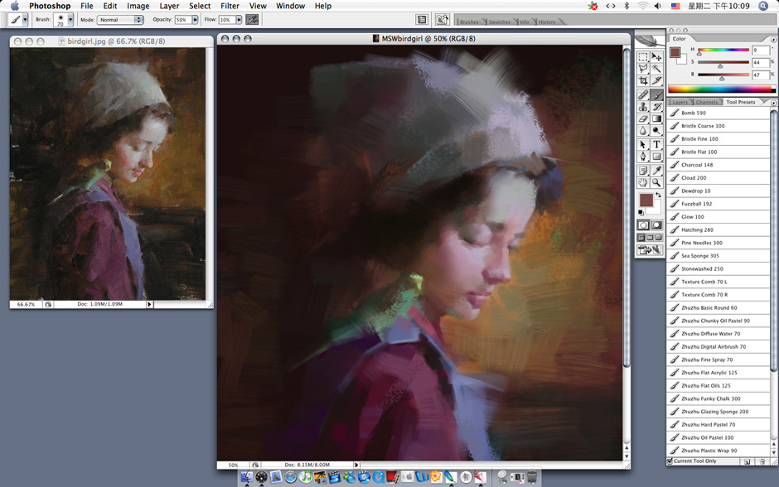The width and height of the screenshot is (779, 487).
Task: Create a new tool preset
Action: 748,461
